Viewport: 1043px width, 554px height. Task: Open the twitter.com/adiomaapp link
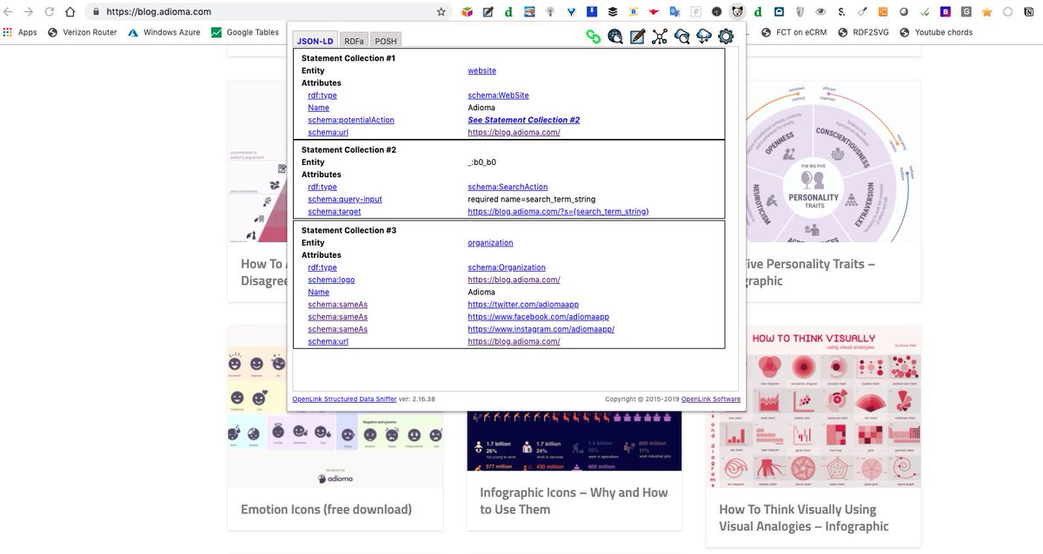point(523,305)
